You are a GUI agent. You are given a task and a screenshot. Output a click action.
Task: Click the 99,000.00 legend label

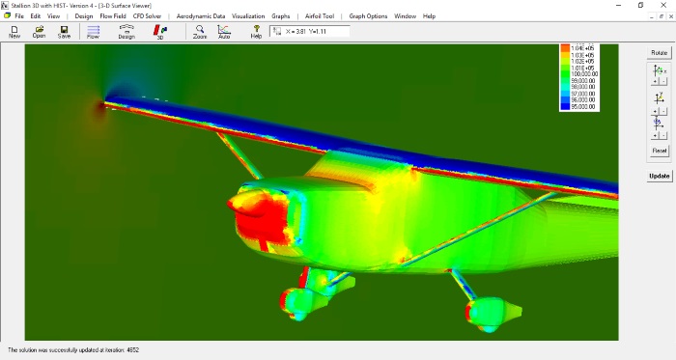pyautogui.click(x=583, y=80)
